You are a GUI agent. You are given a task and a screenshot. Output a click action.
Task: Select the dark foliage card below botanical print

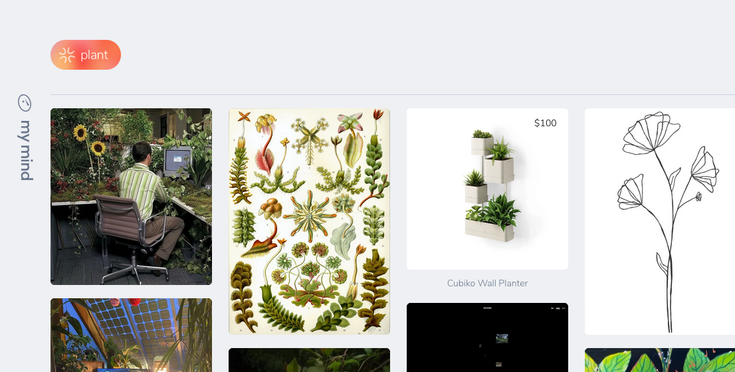310,360
